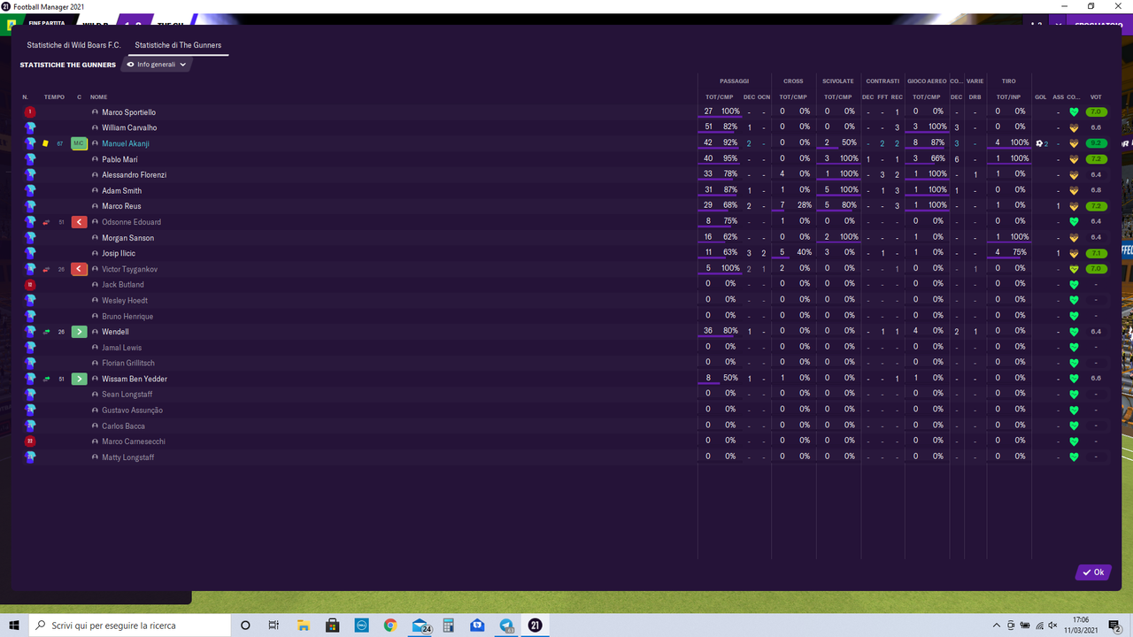Sort by the ASS column header
This screenshot has width=1133, height=637.
(x=1058, y=97)
